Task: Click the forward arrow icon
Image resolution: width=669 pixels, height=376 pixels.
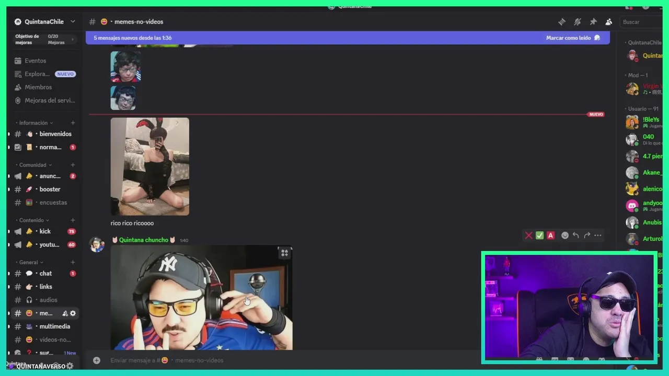Action: click(587, 236)
